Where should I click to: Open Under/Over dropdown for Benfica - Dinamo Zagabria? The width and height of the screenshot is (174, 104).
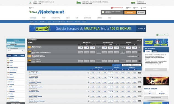click(111, 96)
